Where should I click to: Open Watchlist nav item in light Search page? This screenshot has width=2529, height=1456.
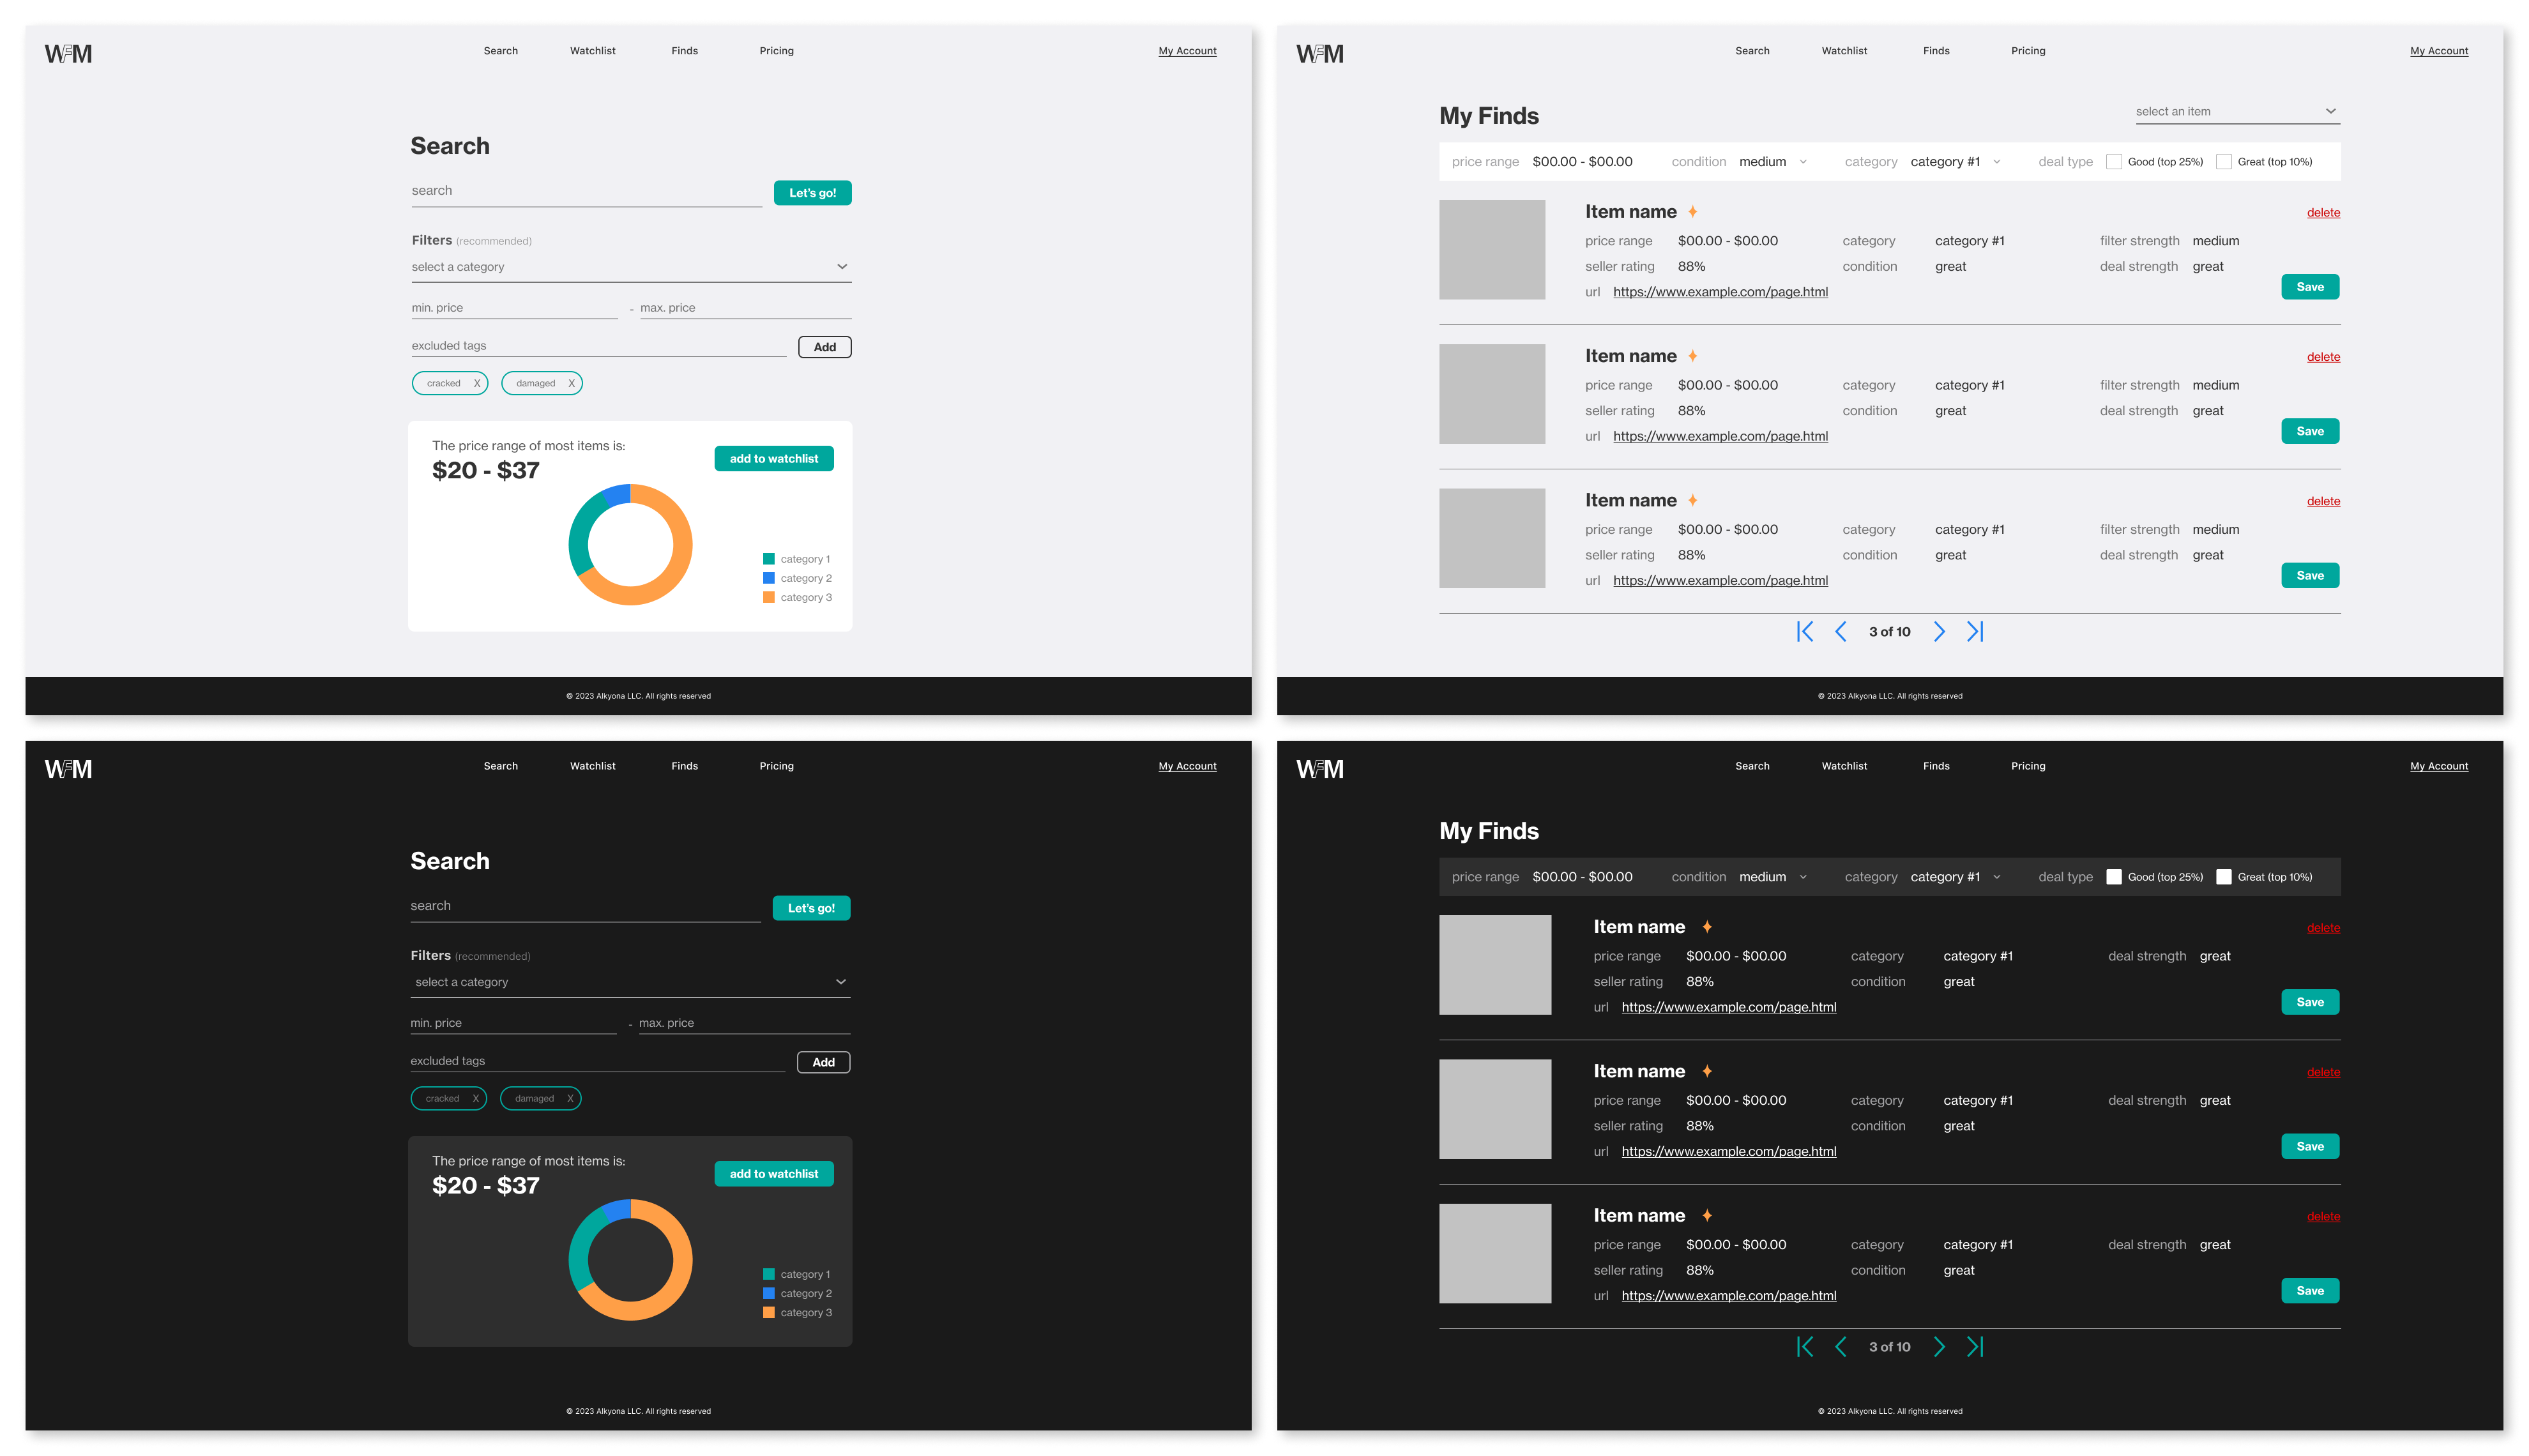(593, 51)
